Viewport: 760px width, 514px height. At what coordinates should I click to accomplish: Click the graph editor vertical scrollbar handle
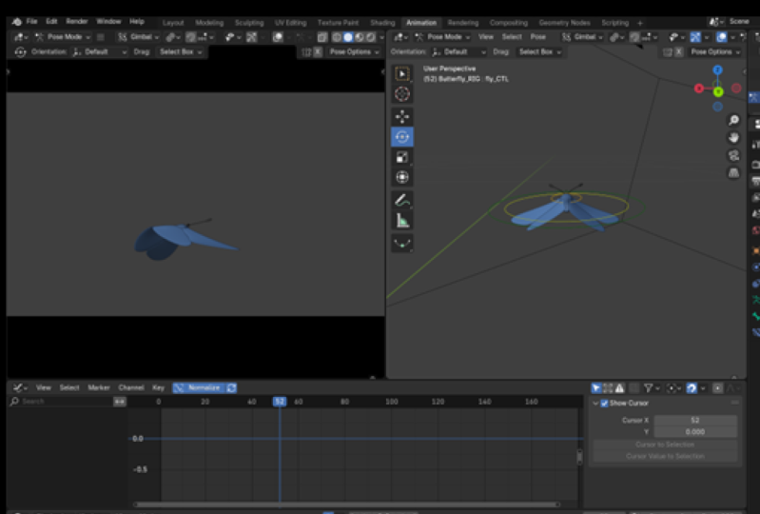click(579, 457)
